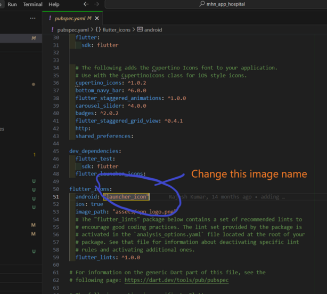Click the "launcher_icon" value on line 51

tap(126, 197)
